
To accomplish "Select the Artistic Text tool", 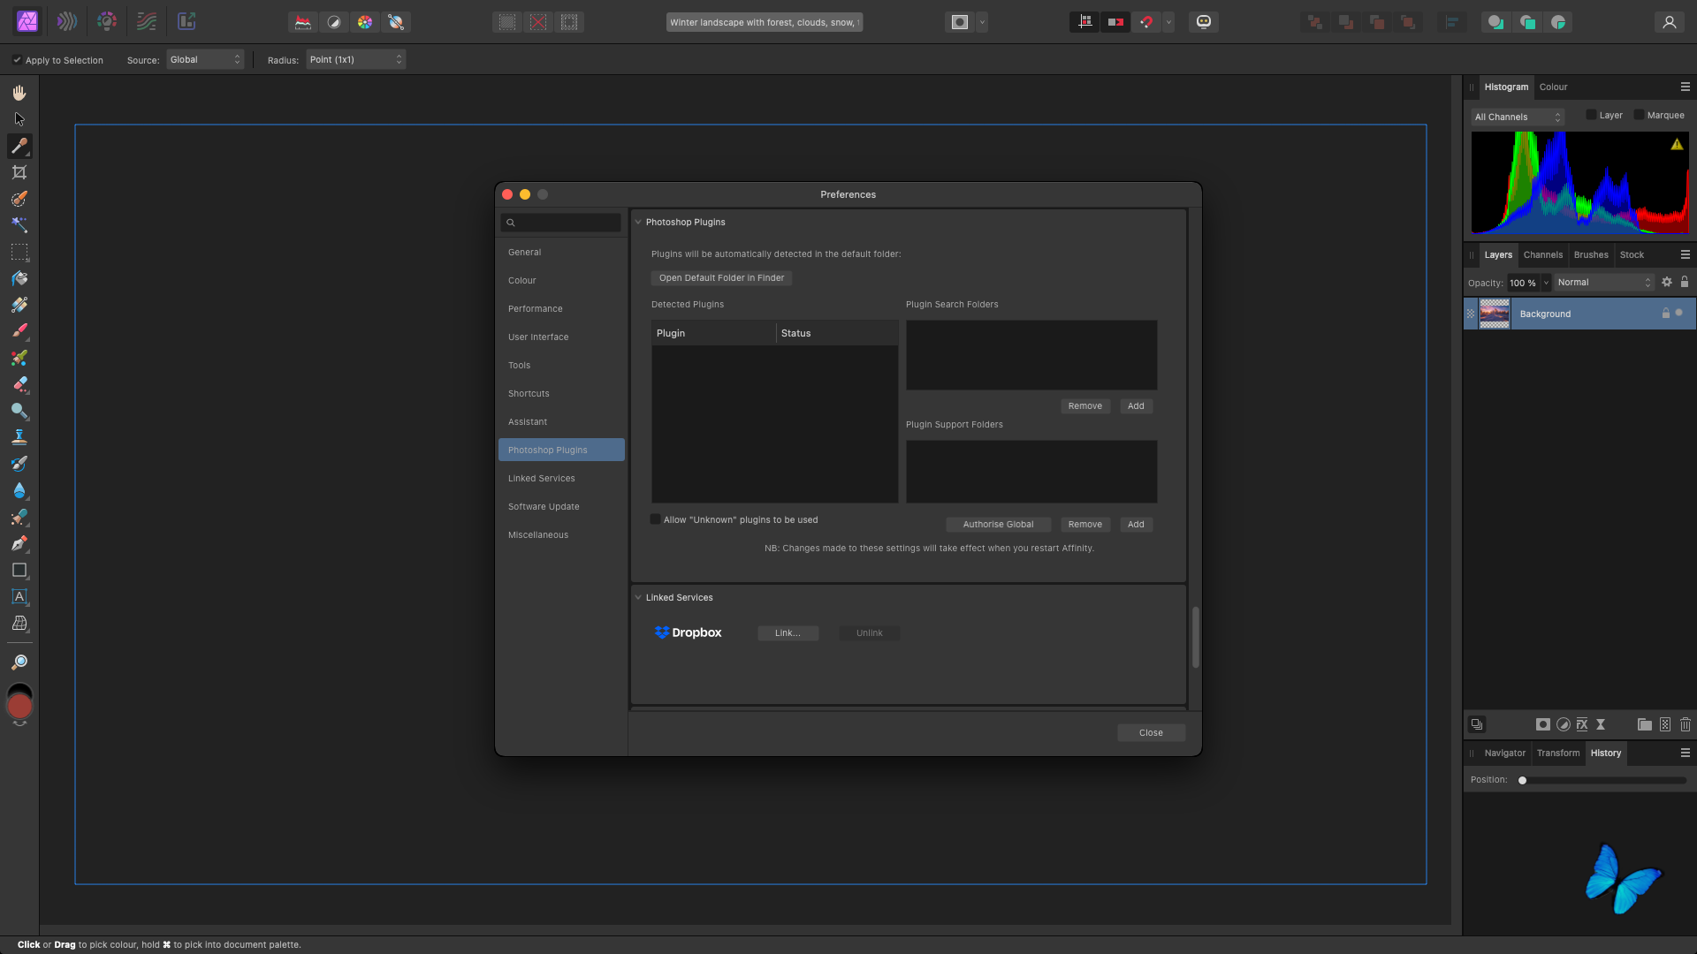I will coord(19,597).
